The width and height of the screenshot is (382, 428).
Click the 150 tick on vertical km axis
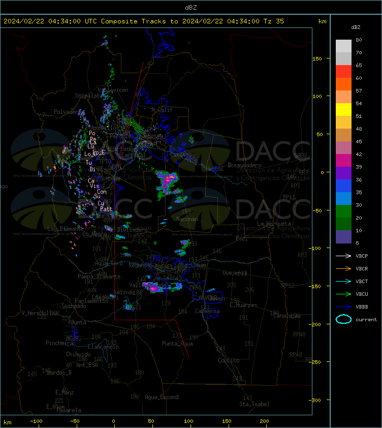point(317,58)
